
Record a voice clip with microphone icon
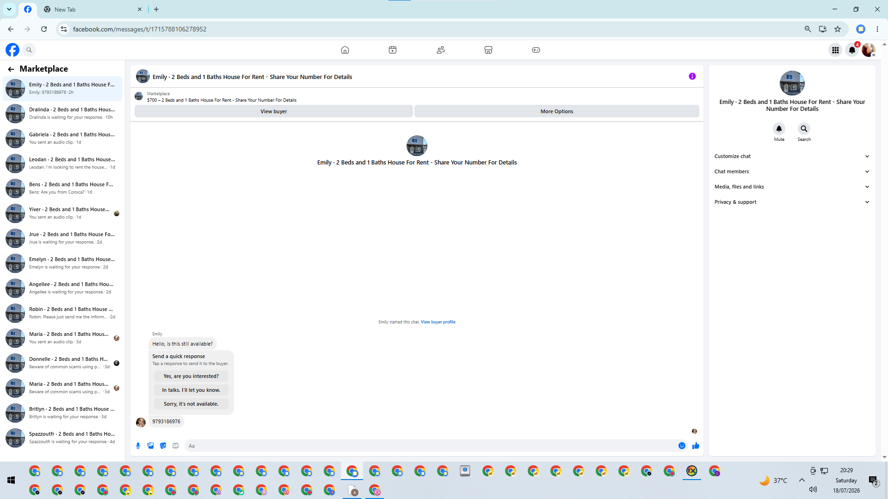pyautogui.click(x=138, y=446)
